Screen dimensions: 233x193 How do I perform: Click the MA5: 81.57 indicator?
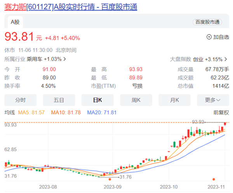tap(31, 112)
